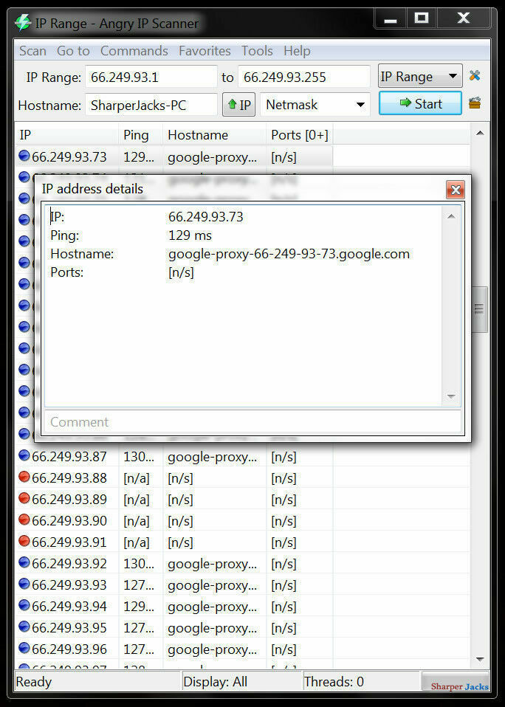505x707 pixels.
Task: Open the Scan menu
Action: [x=32, y=51]
